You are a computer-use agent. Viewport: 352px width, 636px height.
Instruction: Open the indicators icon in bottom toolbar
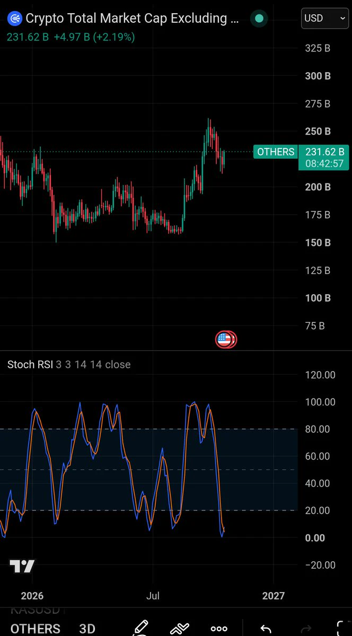coord(180,629)
